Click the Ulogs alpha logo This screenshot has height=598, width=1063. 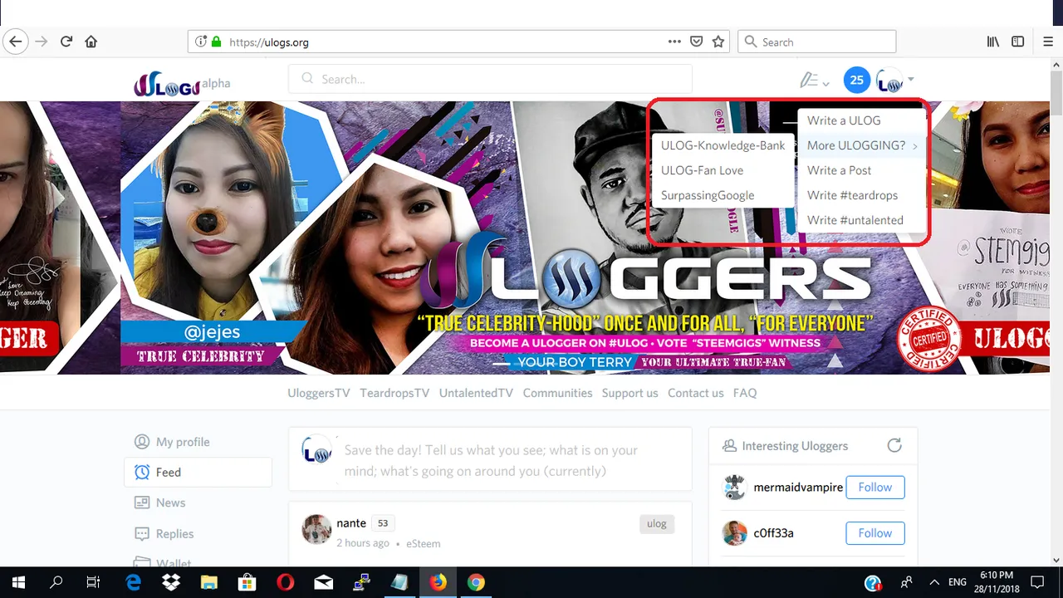coord(182,83)
